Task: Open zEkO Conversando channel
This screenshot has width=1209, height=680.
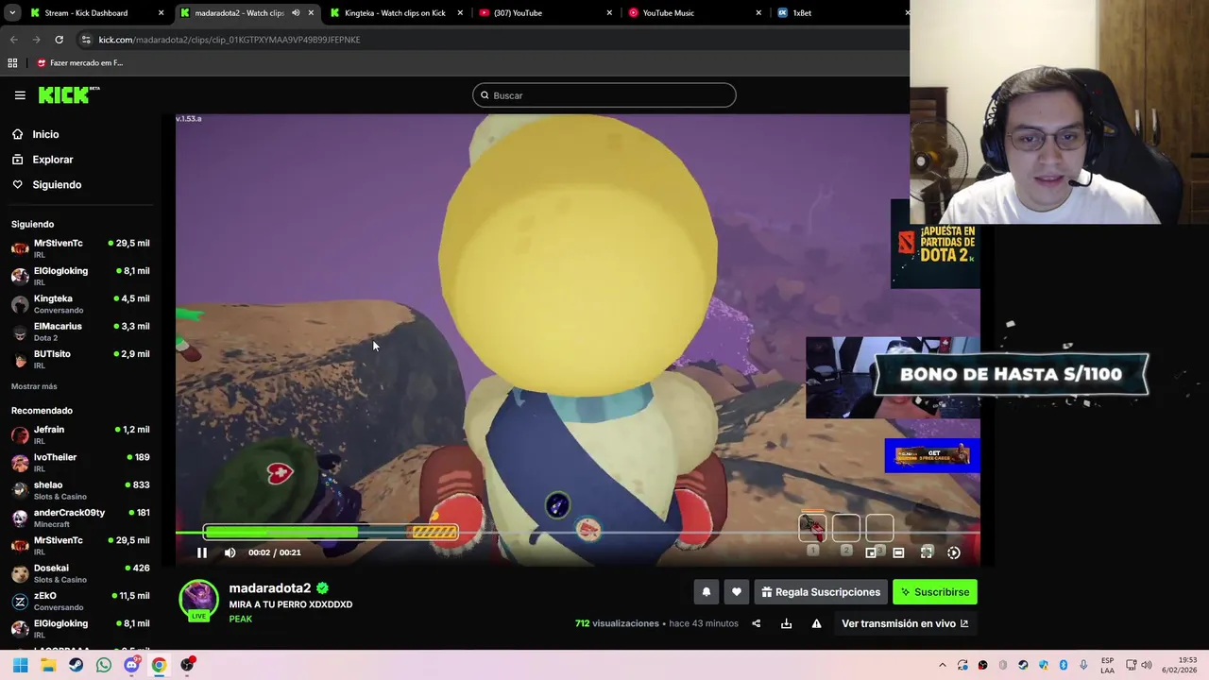Action: 79,601
